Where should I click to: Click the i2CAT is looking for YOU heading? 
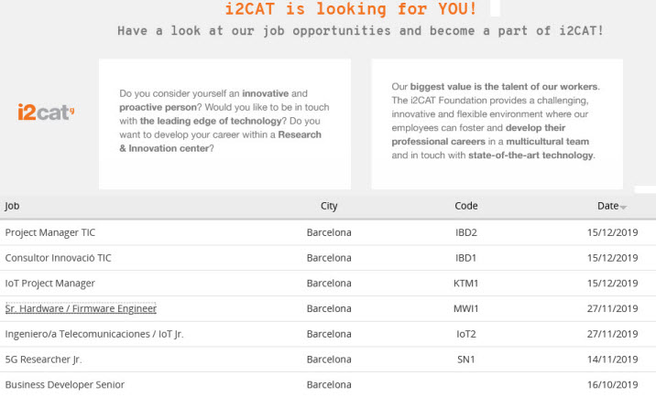click(351, 9)
